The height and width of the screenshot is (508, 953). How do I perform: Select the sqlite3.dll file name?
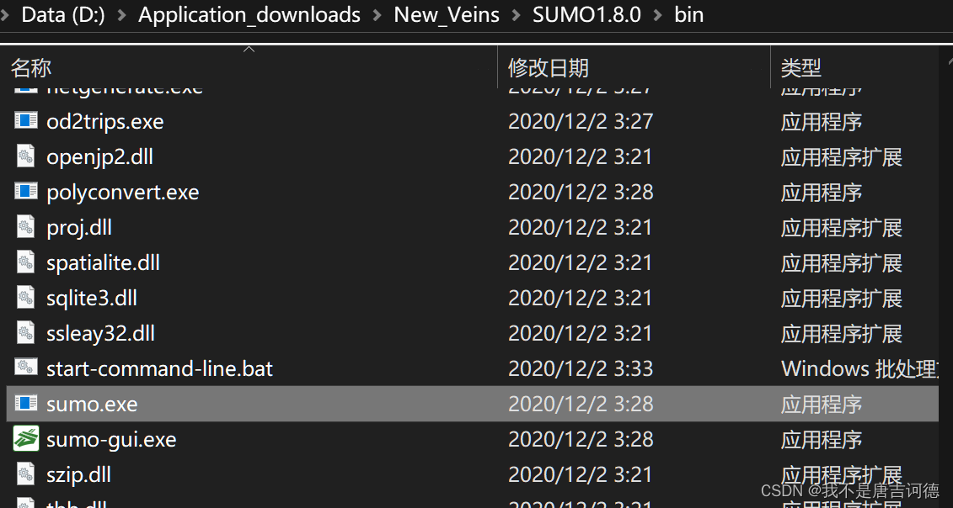pos(91,297)
